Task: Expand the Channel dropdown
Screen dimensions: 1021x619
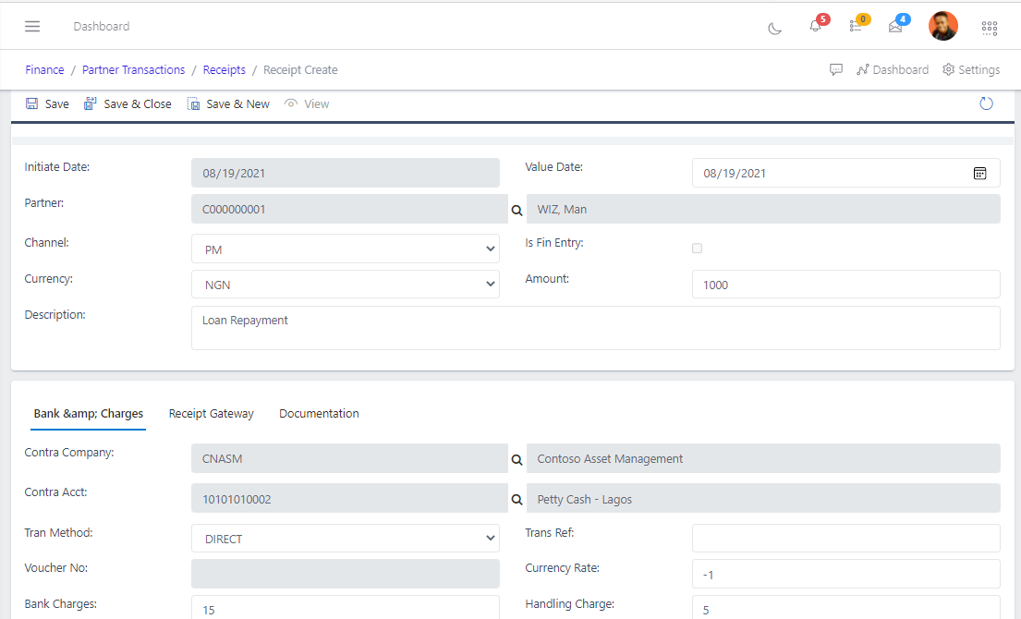Action: coord(345,249)
